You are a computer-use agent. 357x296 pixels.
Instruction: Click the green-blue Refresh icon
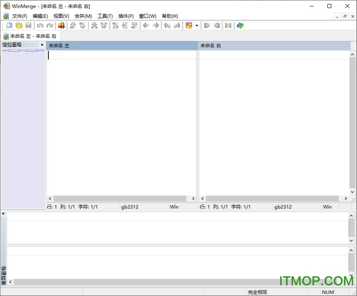pyautogui.click(x=240, y=26)
